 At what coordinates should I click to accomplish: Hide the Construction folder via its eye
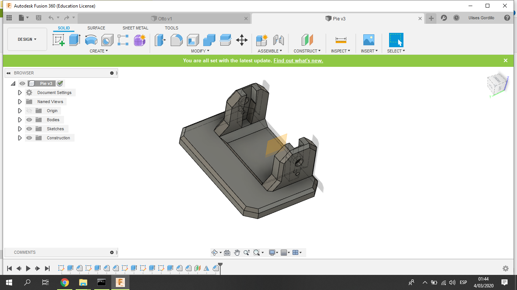(x=29, y=138)
